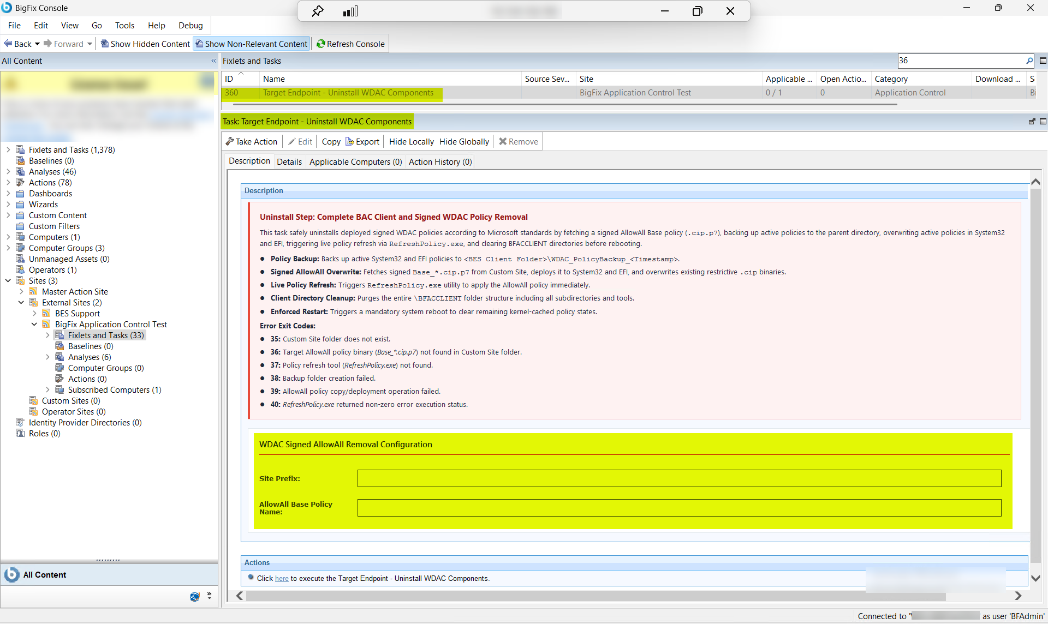The width and height of the screenshot is (1048, 624).
Task: Click Hide Locally button
Action: click(412, 141)
